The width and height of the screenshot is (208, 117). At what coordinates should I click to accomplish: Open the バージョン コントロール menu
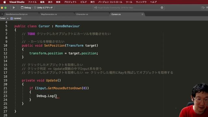(x=110, y=2)
